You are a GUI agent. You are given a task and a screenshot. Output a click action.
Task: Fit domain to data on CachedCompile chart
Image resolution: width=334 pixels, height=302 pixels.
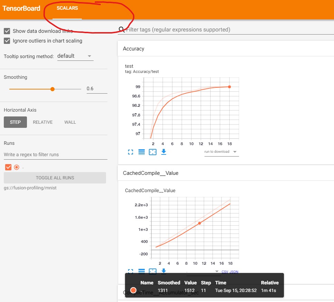coord(153,271)
